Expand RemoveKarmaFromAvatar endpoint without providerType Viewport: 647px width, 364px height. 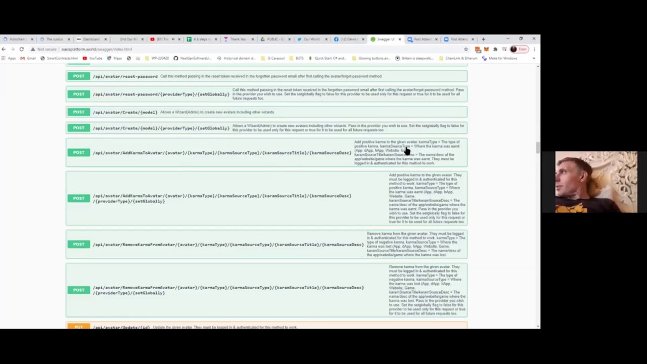(266, 245)
